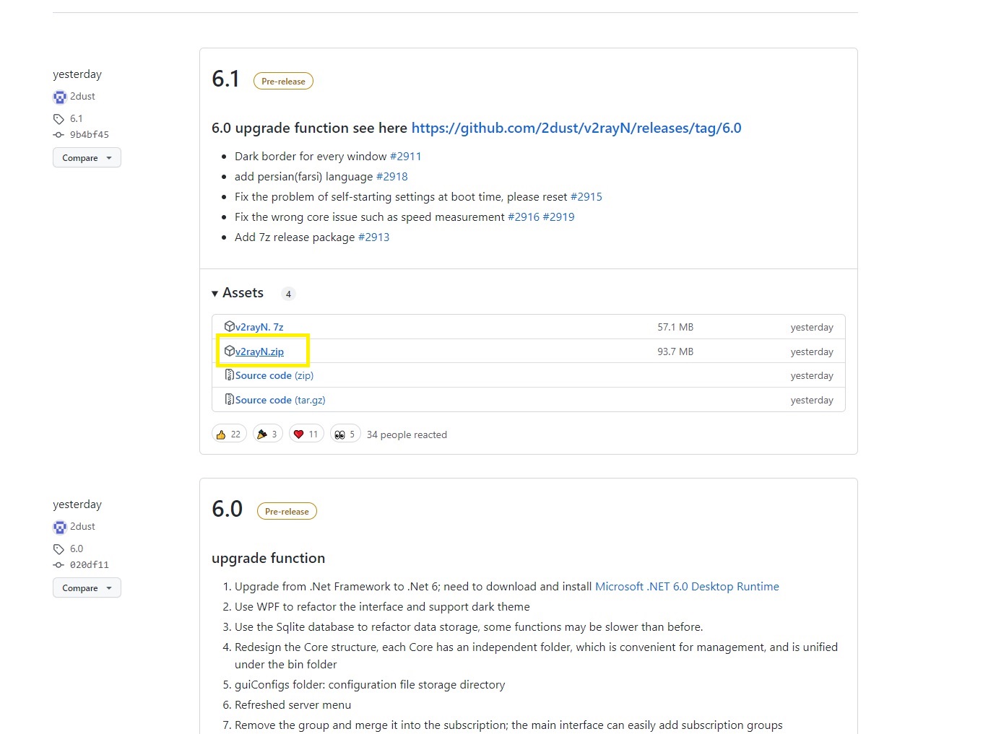This screenshot has height=734, width=983.
Task: Click yesterday date in v2rayN. 7z row
Action: [812, 327]
